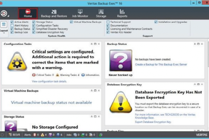Click the attention alerts icon in status bar
The width and height of the screenshot is (209, 139).
click(x=50, y=135)
